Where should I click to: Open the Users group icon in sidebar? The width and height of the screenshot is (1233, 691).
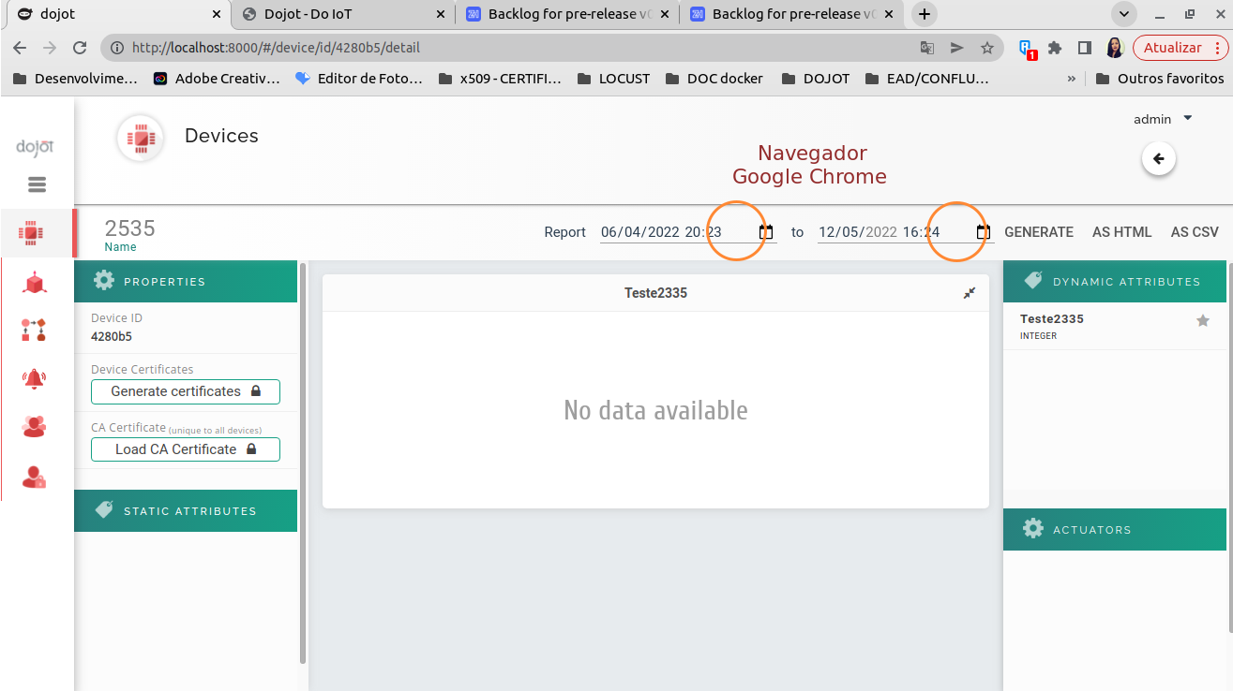(35, 426)
